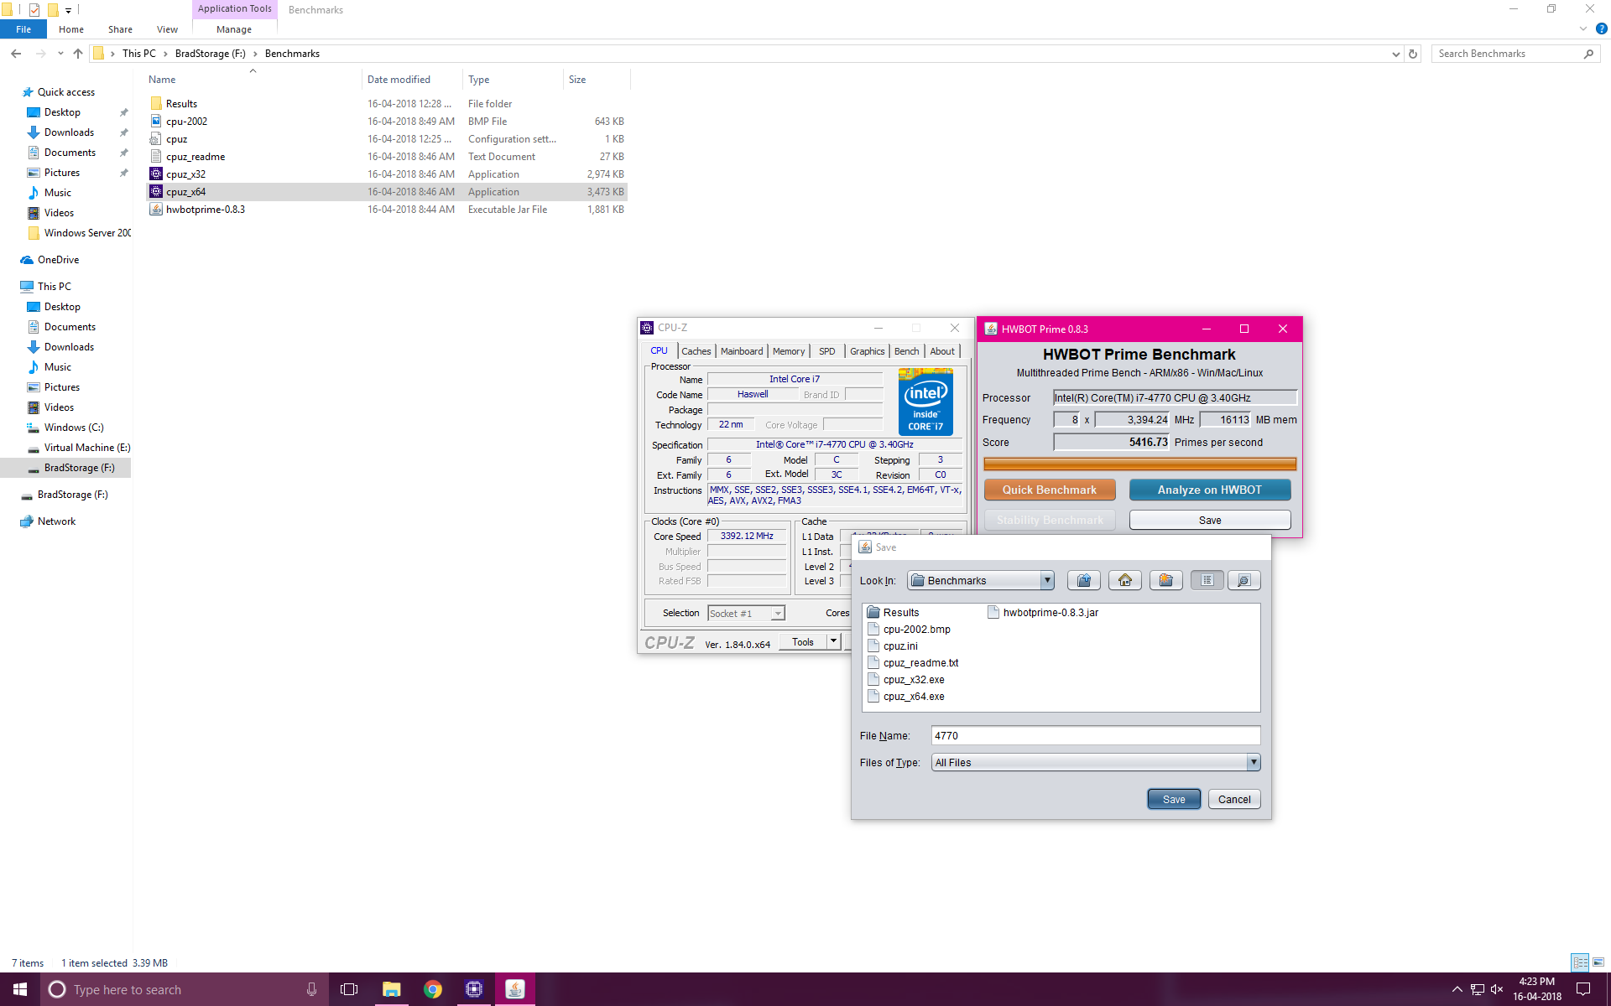Jump to home folder in Save dialog
The width and height of the screenshot is (1611, 1006).
tap(1124, 580)
